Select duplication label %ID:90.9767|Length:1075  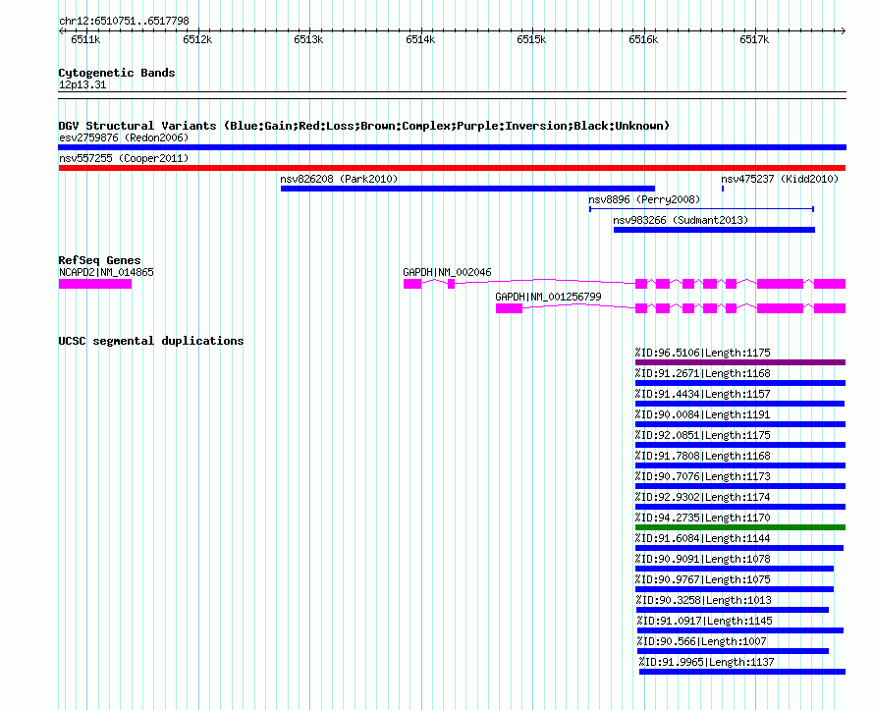click(x=702, y=579)
